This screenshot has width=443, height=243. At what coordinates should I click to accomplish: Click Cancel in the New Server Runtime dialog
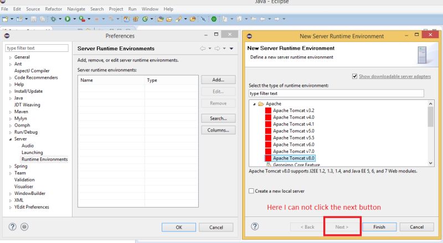click(417, 227)
